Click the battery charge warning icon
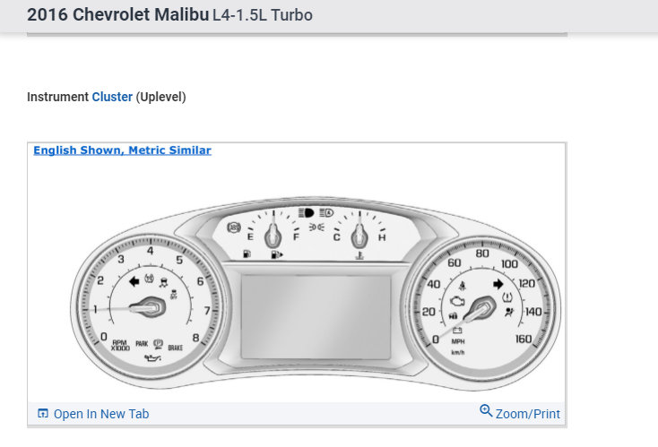The image size is (658, 447). (x=457, y=330)
